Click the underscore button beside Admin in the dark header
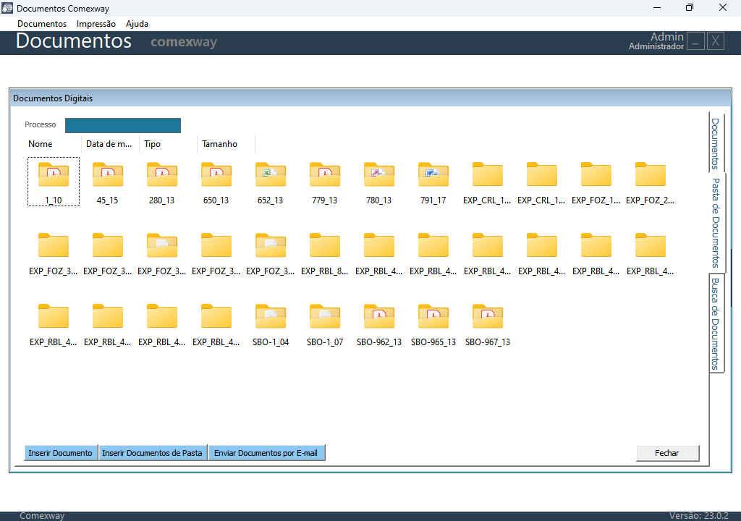Image resolution: width=741 pixels, height=521 pixels. (x=695, y=41)
